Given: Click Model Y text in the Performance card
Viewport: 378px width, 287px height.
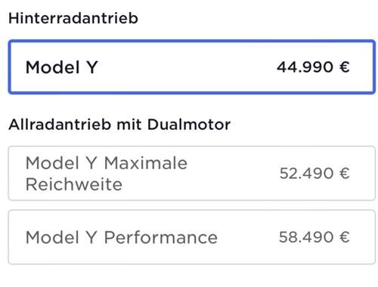Looking at the screenshot, I should click(61, 237).
